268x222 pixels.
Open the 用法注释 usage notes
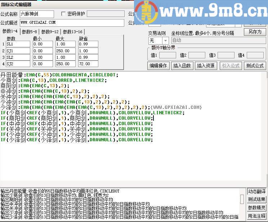click(257, 216)
